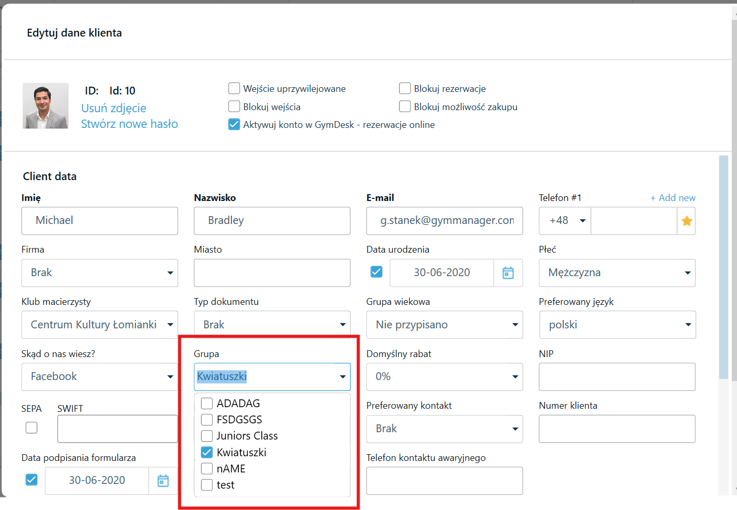Uncheck Aktywuj konto w GymDesk option
This screenshot has height=510, width=737.
pos(234,125)
